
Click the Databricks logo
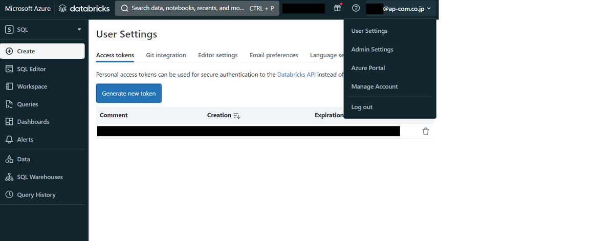[84, 8]
